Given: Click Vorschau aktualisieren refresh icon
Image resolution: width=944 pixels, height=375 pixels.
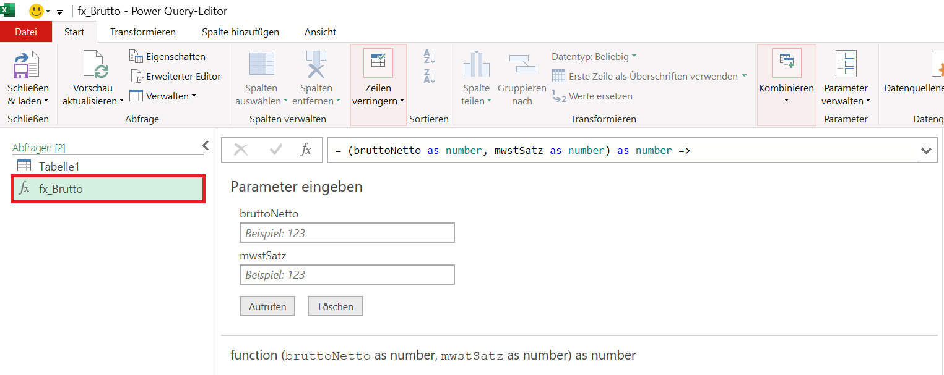Looking at the screenshot, I should [96, 64].
